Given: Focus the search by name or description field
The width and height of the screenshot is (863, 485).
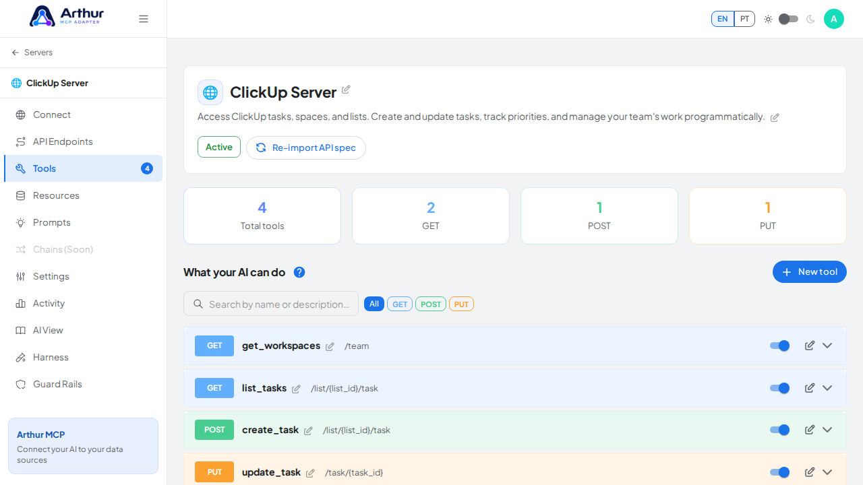Looking at the screenshot, I should coord(271,304).
